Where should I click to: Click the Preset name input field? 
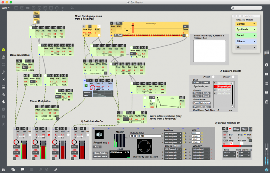[202, 103]
